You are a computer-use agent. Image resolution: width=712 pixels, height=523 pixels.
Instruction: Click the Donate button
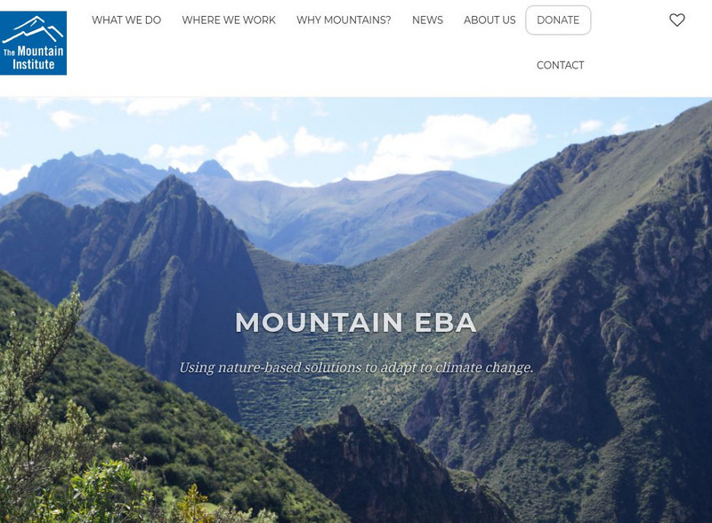coord(558,20)
